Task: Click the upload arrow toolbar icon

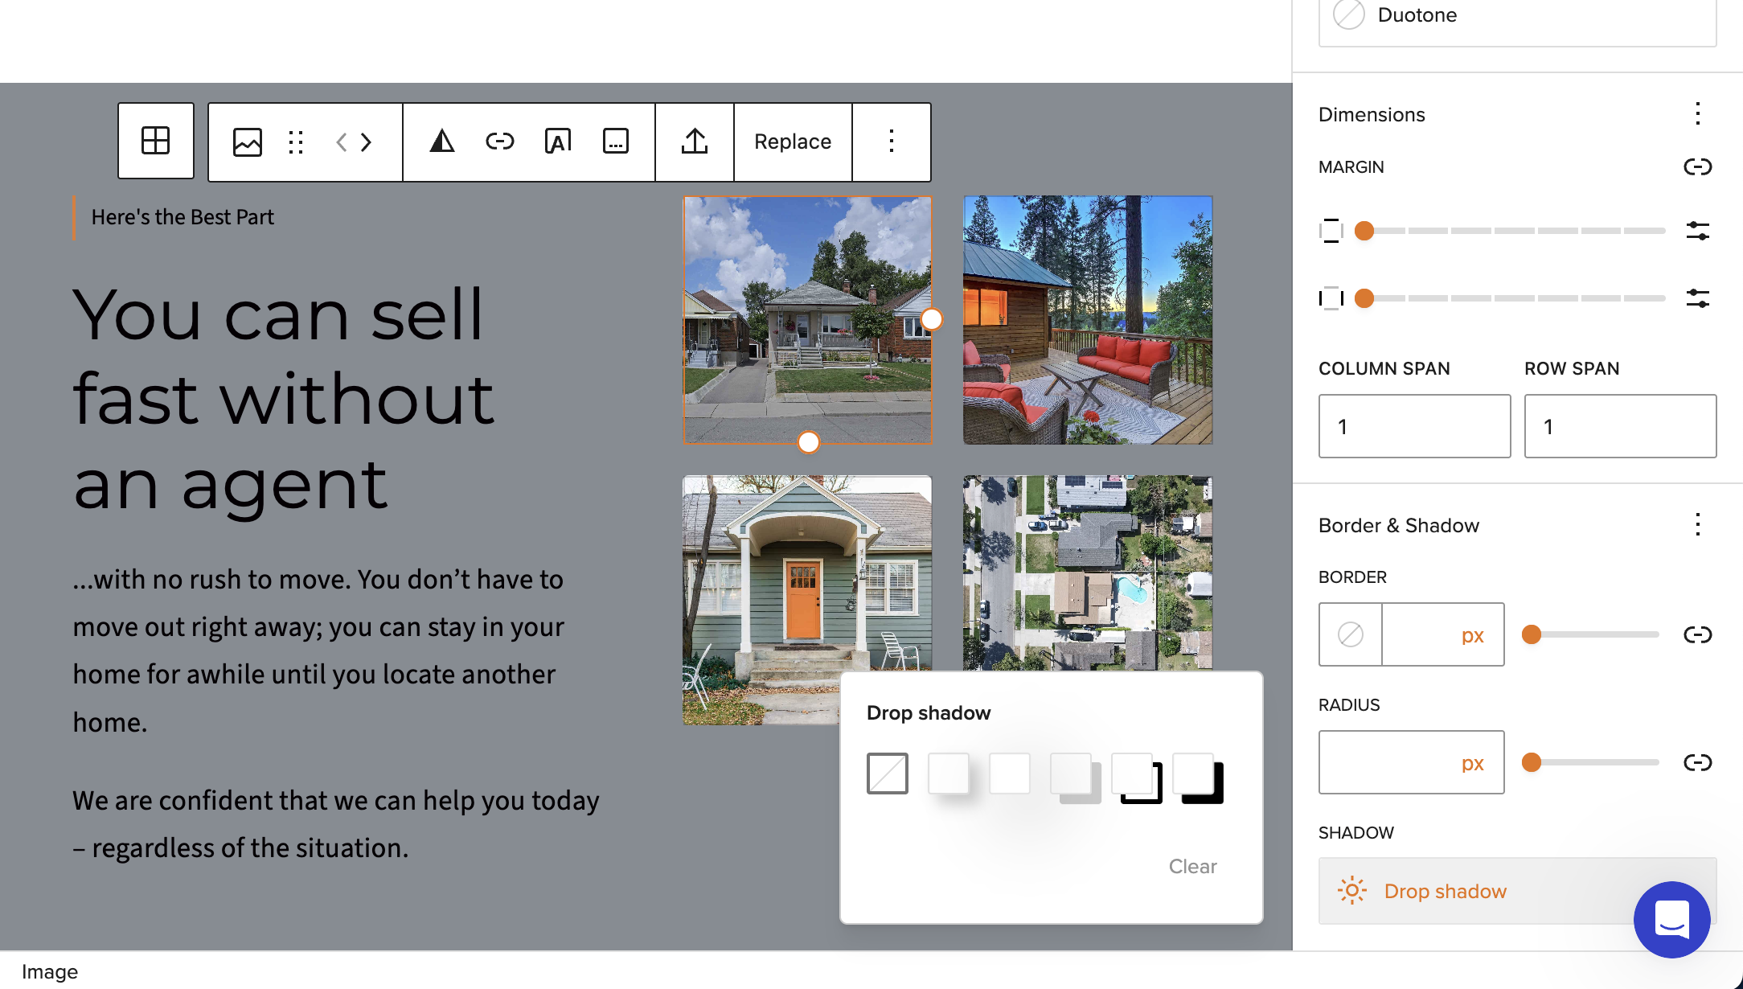Action: click(695, 142)
